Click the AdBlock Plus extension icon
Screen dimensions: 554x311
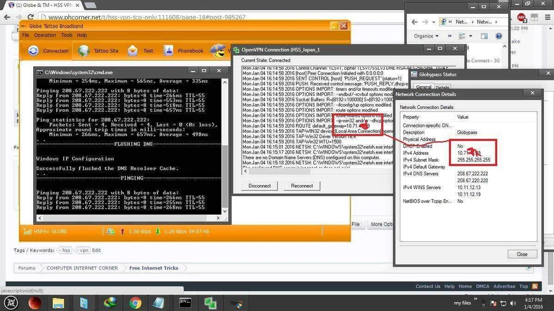click(x=522, y=17)
